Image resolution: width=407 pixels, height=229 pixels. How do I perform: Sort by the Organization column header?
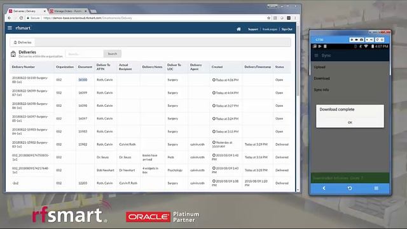[65, 67]
